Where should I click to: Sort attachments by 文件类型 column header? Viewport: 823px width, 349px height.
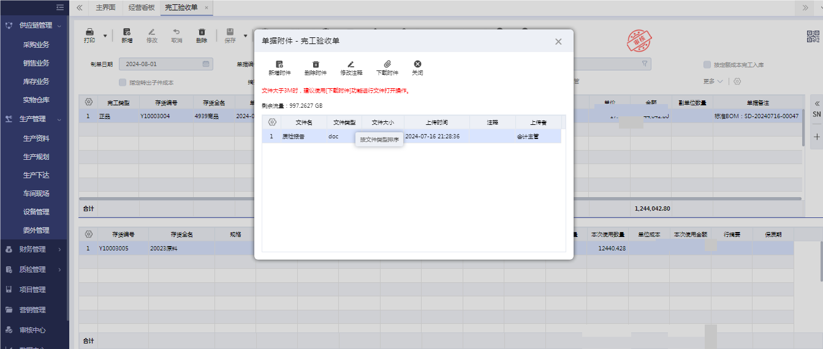(x=344, y=122)
